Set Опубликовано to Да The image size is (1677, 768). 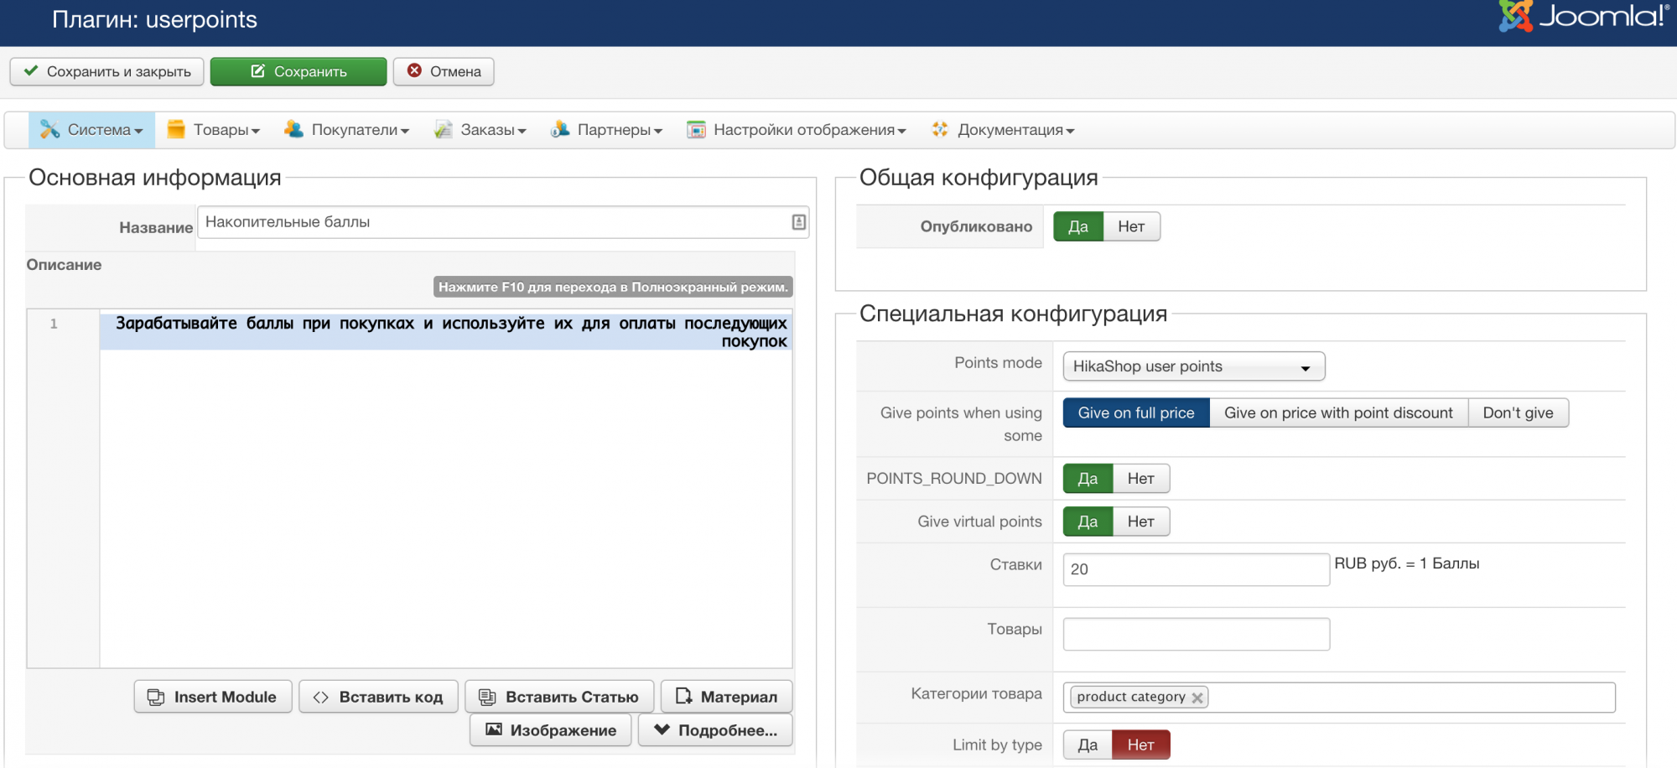tap(1078, 226)
